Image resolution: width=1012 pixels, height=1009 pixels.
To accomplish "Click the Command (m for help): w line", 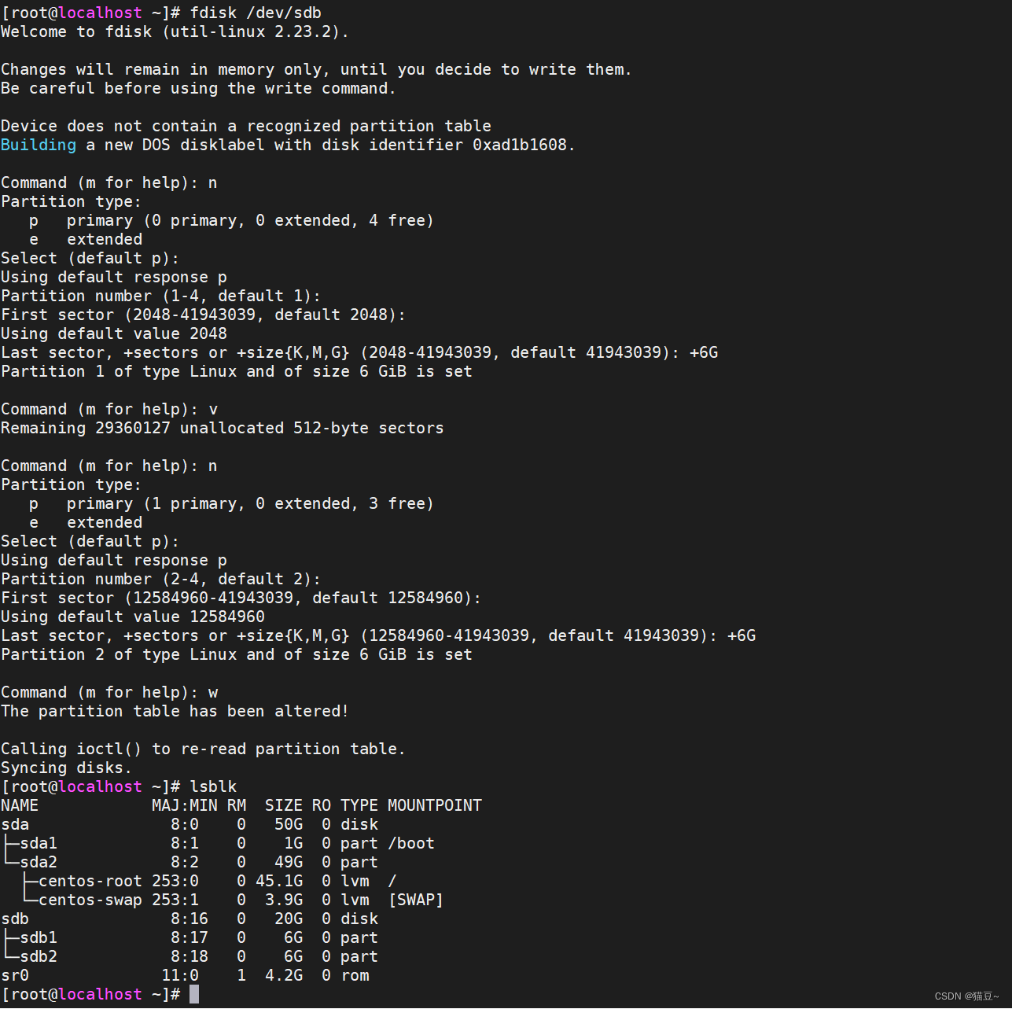I will coord(109,691).
